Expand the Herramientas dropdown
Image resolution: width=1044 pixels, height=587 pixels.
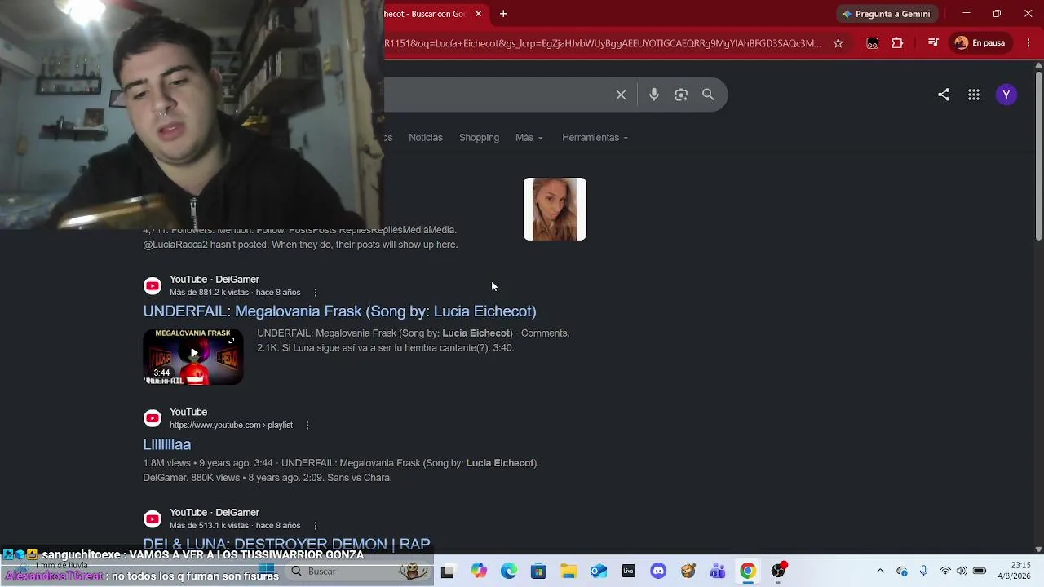click(595, 138)
